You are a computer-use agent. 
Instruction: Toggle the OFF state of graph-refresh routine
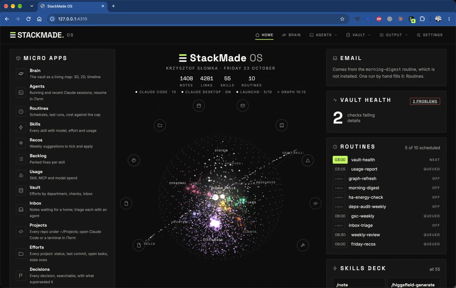(436, 179)
